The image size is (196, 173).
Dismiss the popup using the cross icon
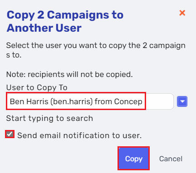click(182, 13)
